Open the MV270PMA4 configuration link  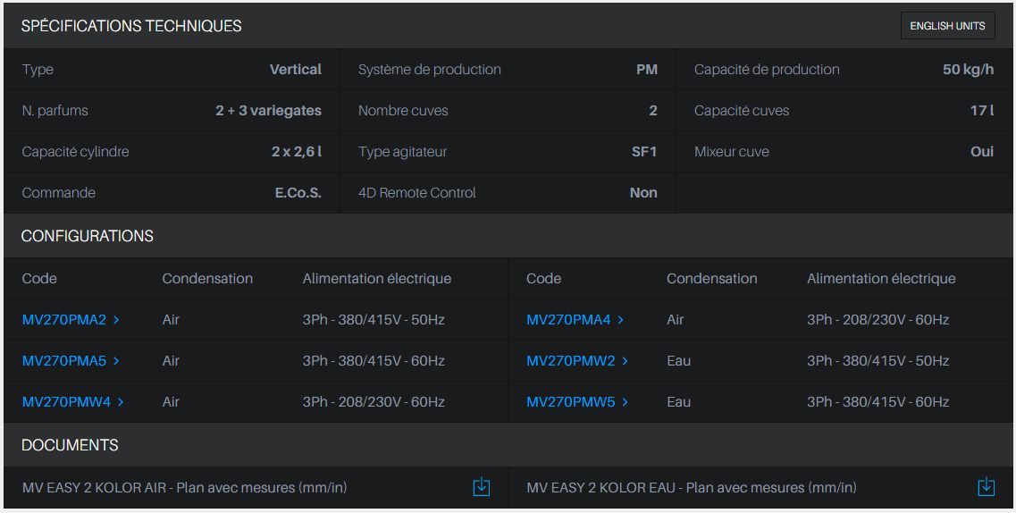coord(568,320)
